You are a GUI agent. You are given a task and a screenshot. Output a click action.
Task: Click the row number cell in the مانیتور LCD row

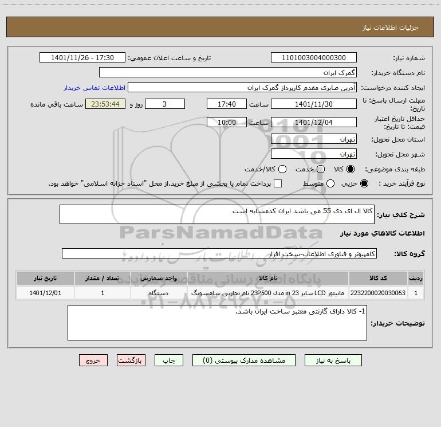pos(416,293)
